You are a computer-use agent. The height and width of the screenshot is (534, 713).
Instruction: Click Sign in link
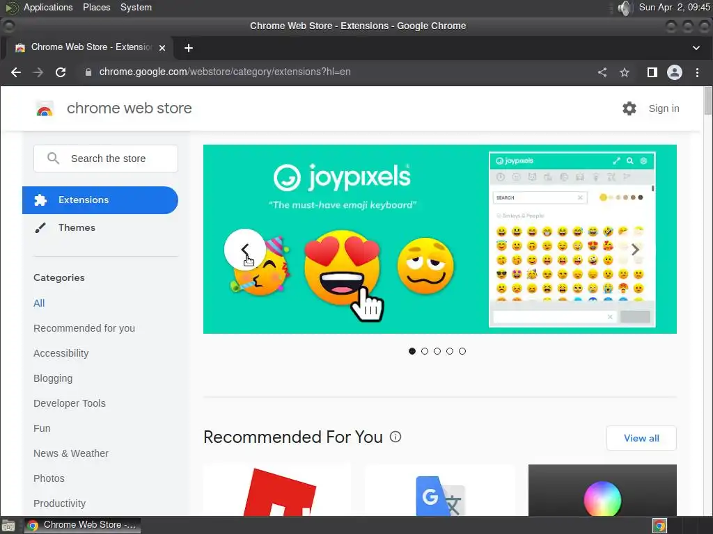pyautogui.click(x=664, y=108)
